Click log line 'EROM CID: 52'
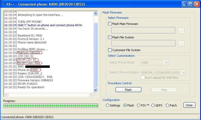Viewport: 201px width, 120px height. (27, 60)
